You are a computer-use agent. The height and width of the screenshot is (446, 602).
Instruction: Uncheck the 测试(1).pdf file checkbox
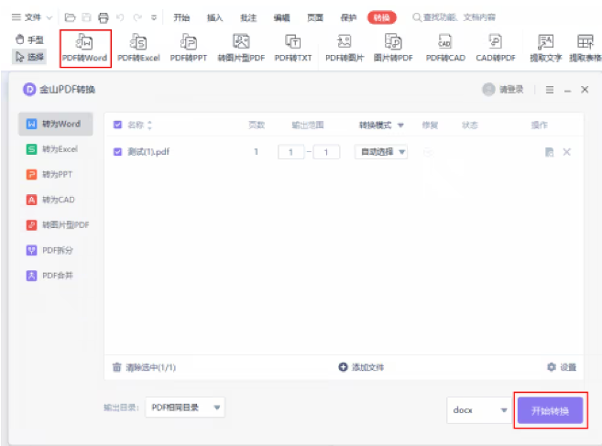pyautogui.click(x=117, y=152)
